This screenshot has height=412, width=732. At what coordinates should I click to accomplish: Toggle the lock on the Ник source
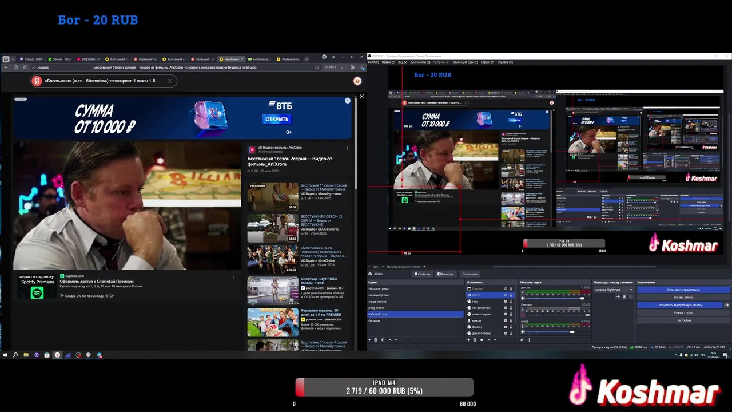511,301
